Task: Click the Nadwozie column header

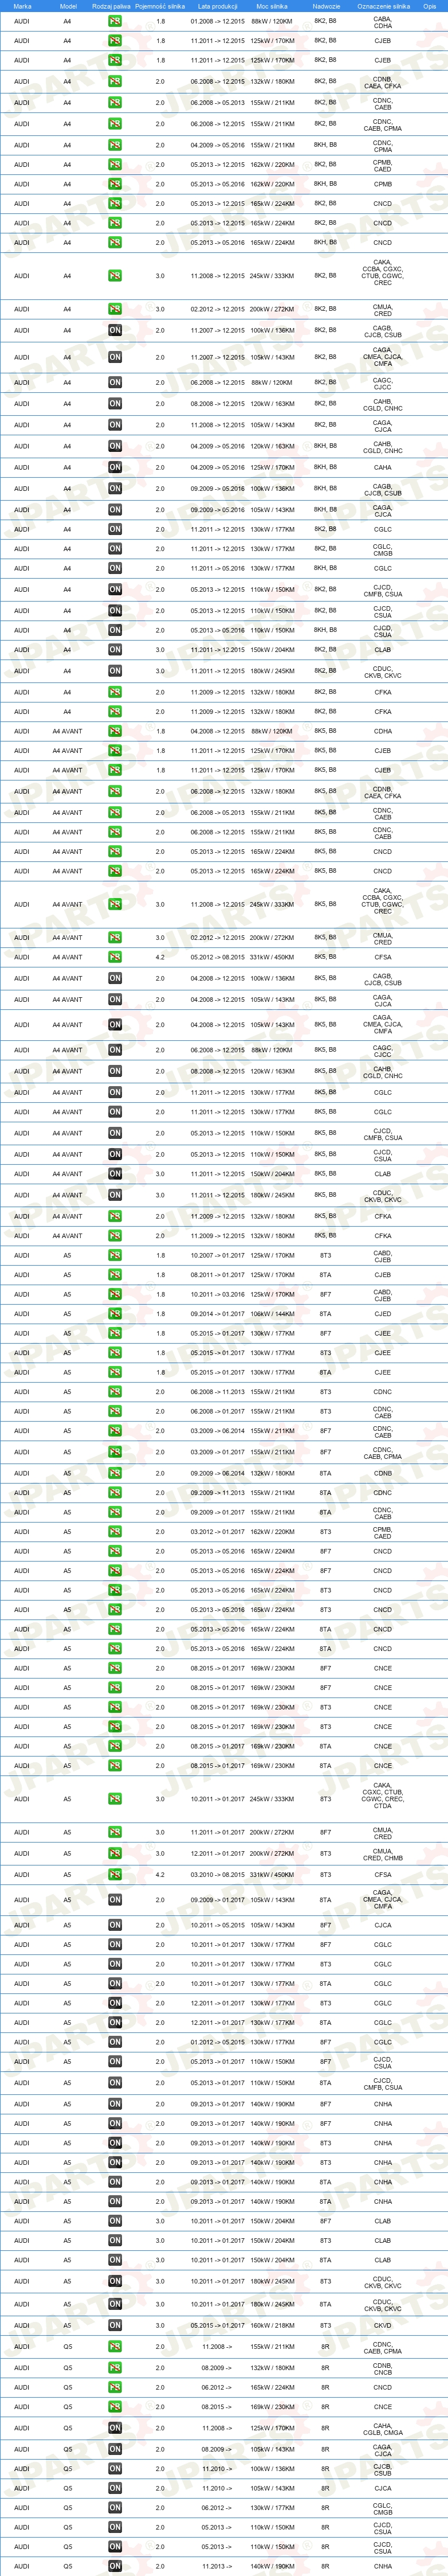Action: point(326,6)
